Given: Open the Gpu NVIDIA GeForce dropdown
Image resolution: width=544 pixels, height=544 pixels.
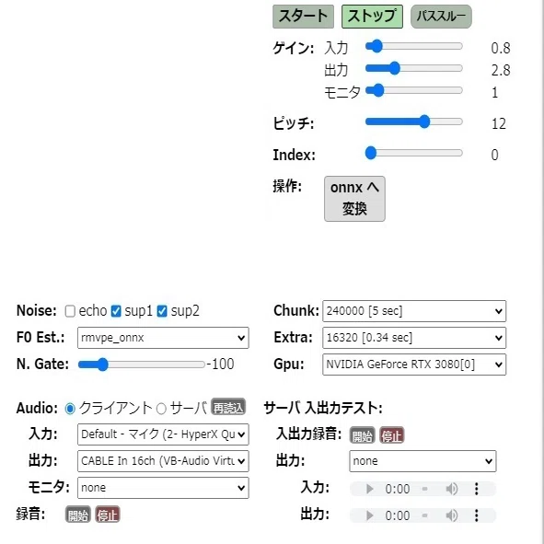Looking at the screenshot, I should [x=414, y=365].
